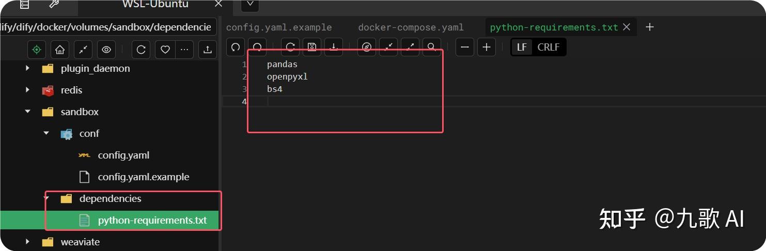
Task: Click the upload icon in file panel
Action: pos(208,50)
